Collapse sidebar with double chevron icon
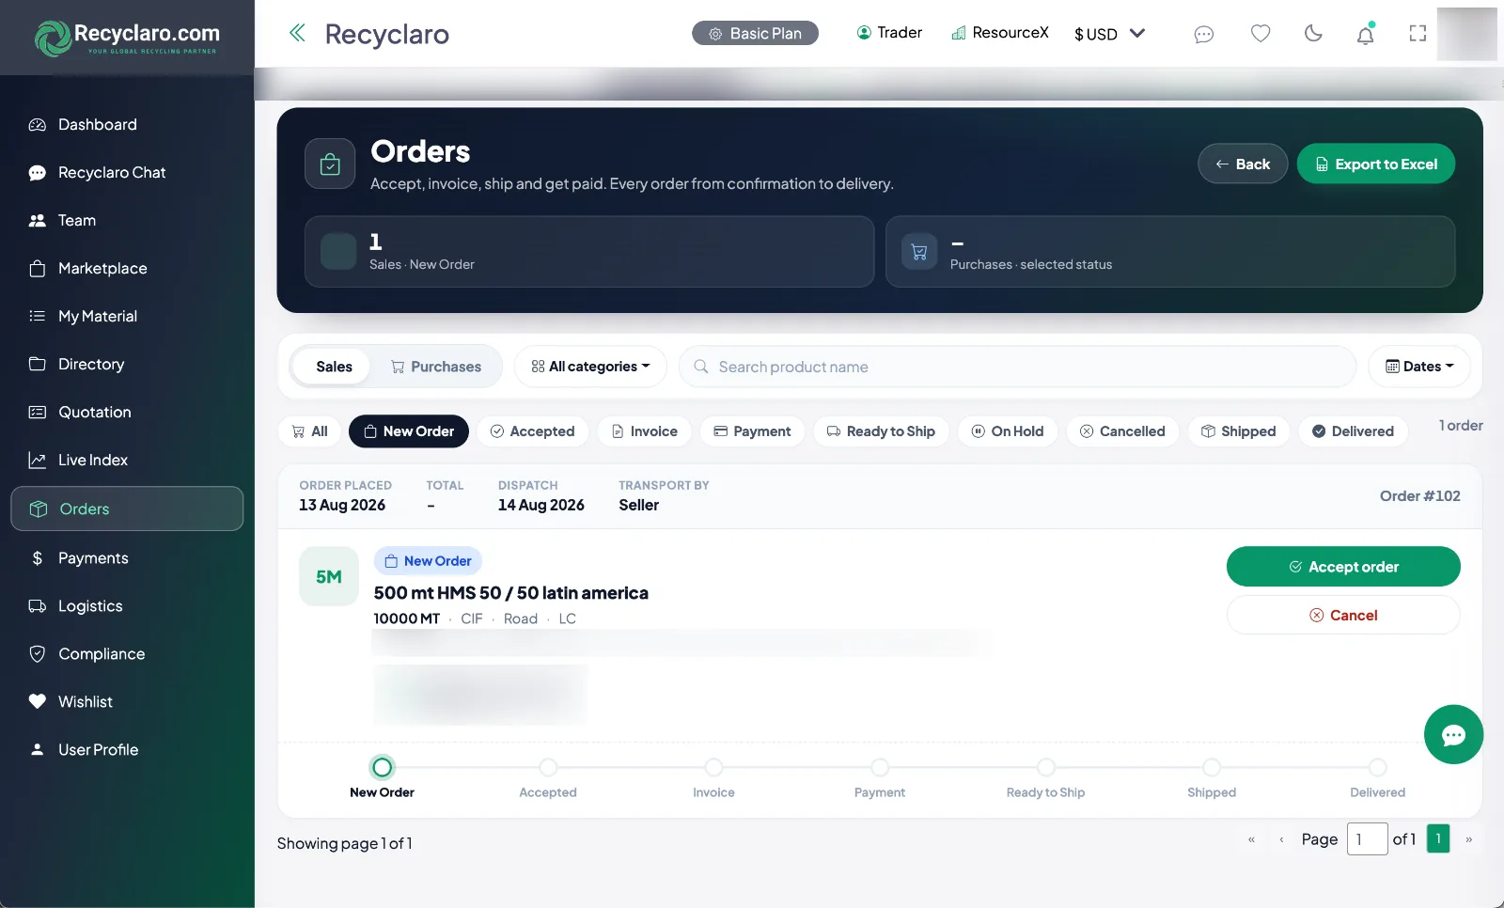 coord(297,33)
